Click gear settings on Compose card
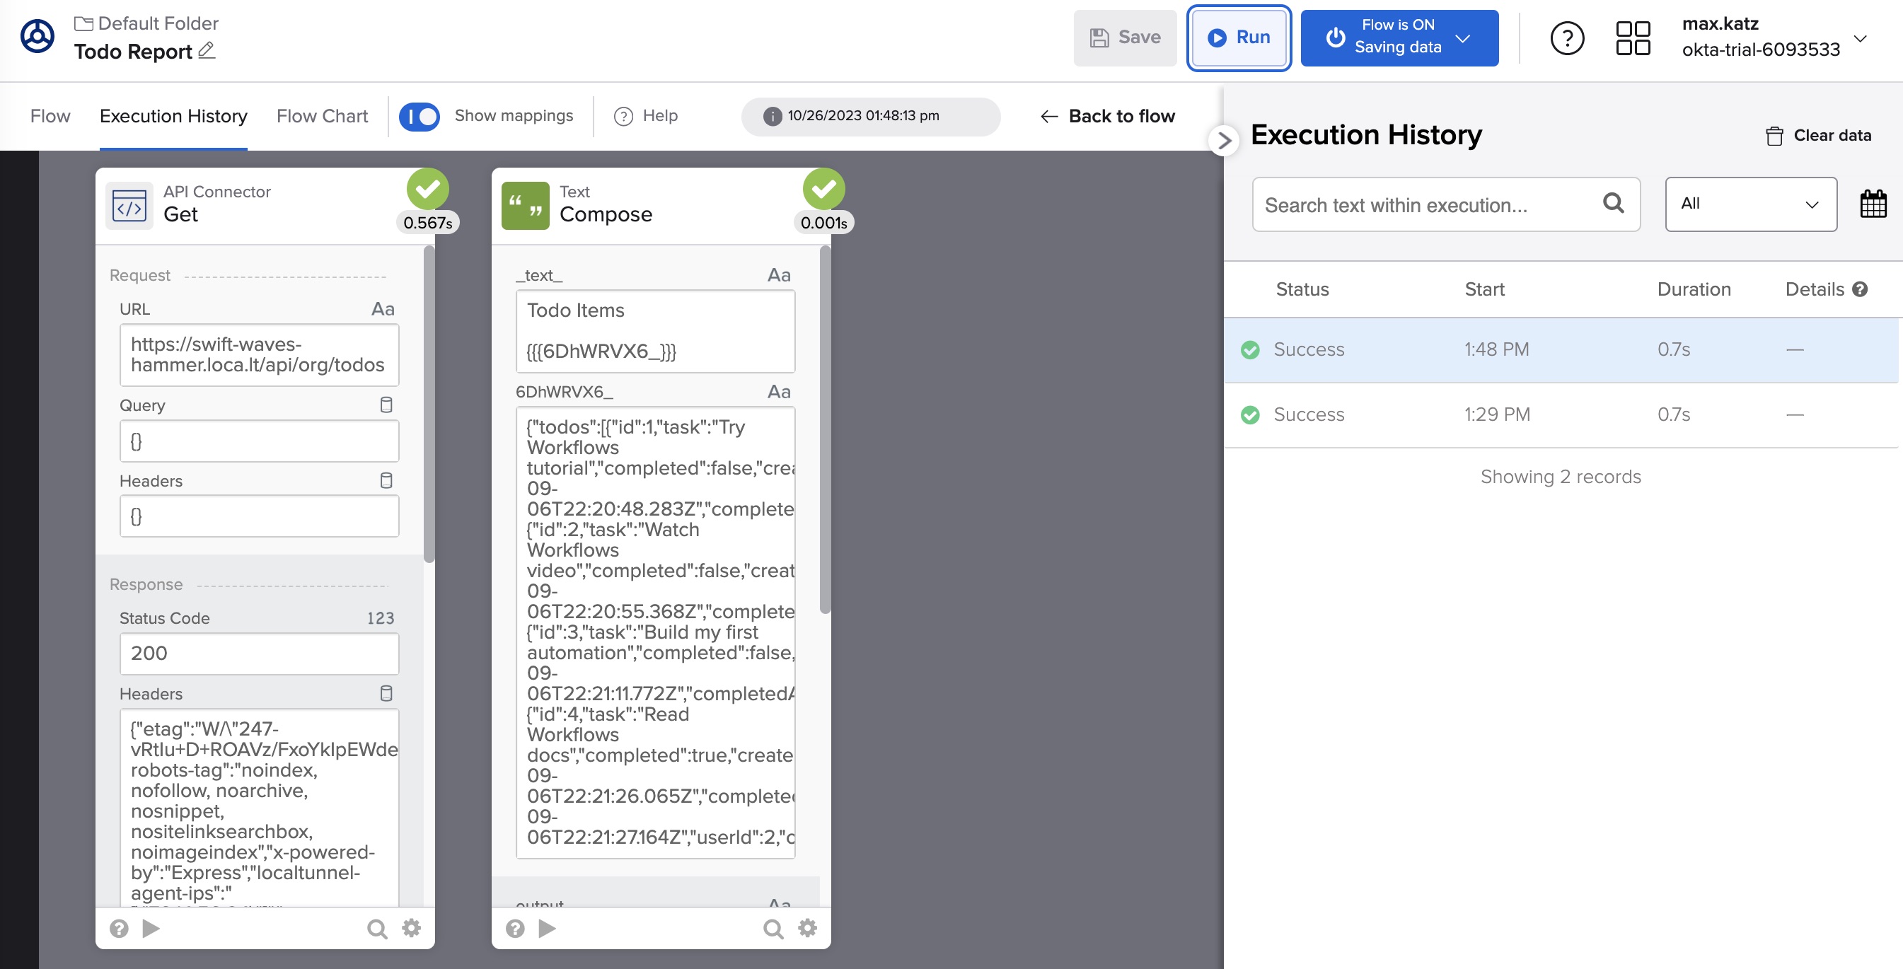This screenshot has height=969, width=1903. pyautogui.click(x=807, y=928)
